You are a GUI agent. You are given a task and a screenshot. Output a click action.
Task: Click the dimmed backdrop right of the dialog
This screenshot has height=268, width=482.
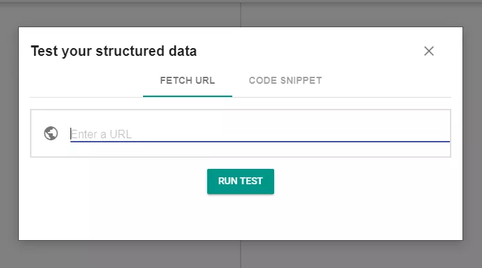(x=472, y=133)
